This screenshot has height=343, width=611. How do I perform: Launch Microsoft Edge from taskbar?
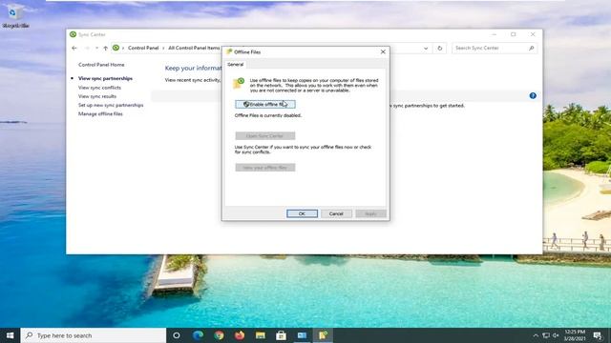click(198, 335)
